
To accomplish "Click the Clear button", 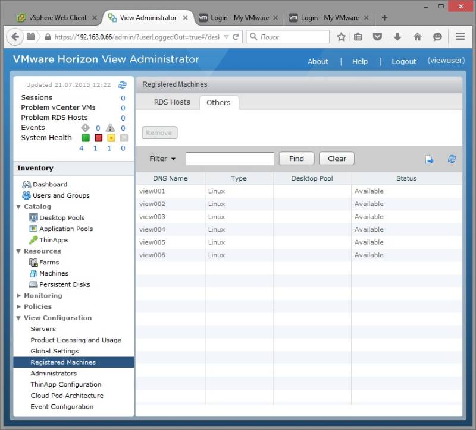I will click(x=337, y=159).
